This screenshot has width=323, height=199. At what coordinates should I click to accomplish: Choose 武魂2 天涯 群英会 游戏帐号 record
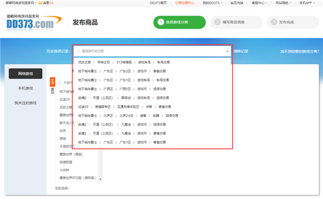[x=152, y=98]
